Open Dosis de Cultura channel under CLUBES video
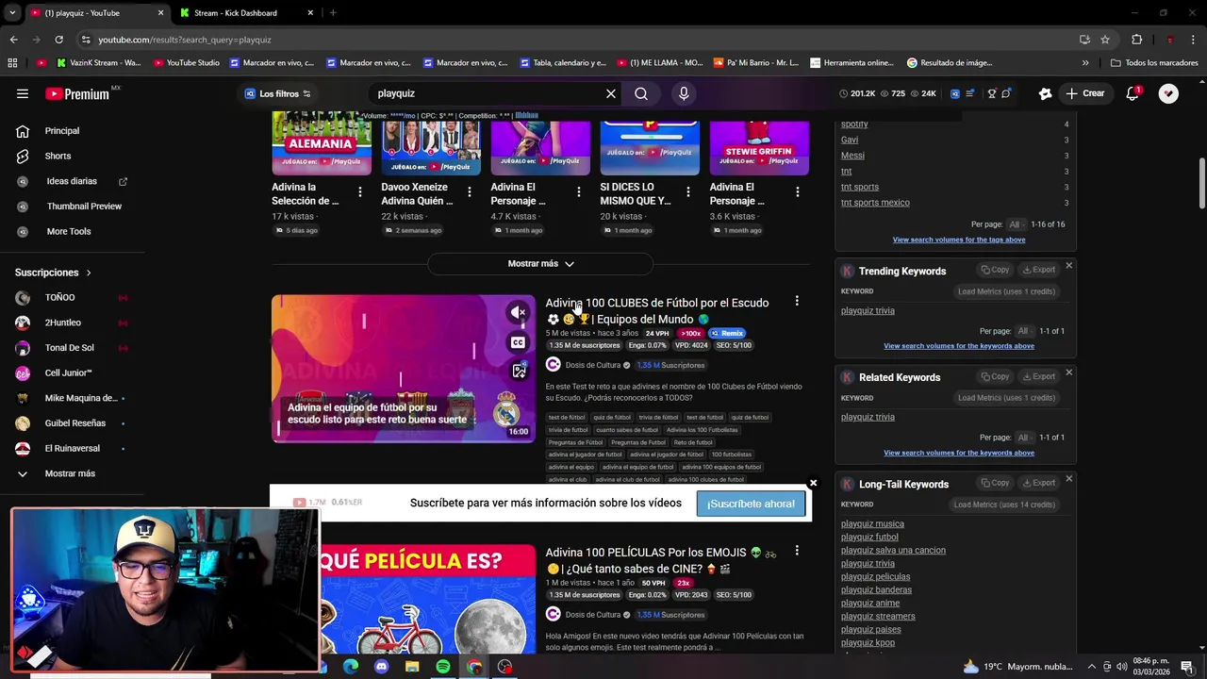Screen dimensions: 1207x679 point(593,365)
